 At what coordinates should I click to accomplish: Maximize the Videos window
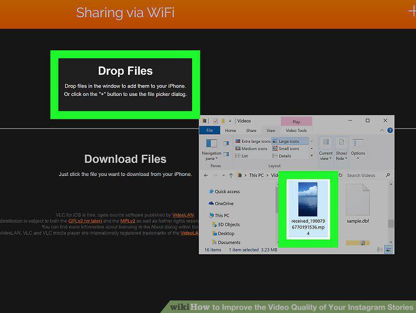(x=367, y=121)
